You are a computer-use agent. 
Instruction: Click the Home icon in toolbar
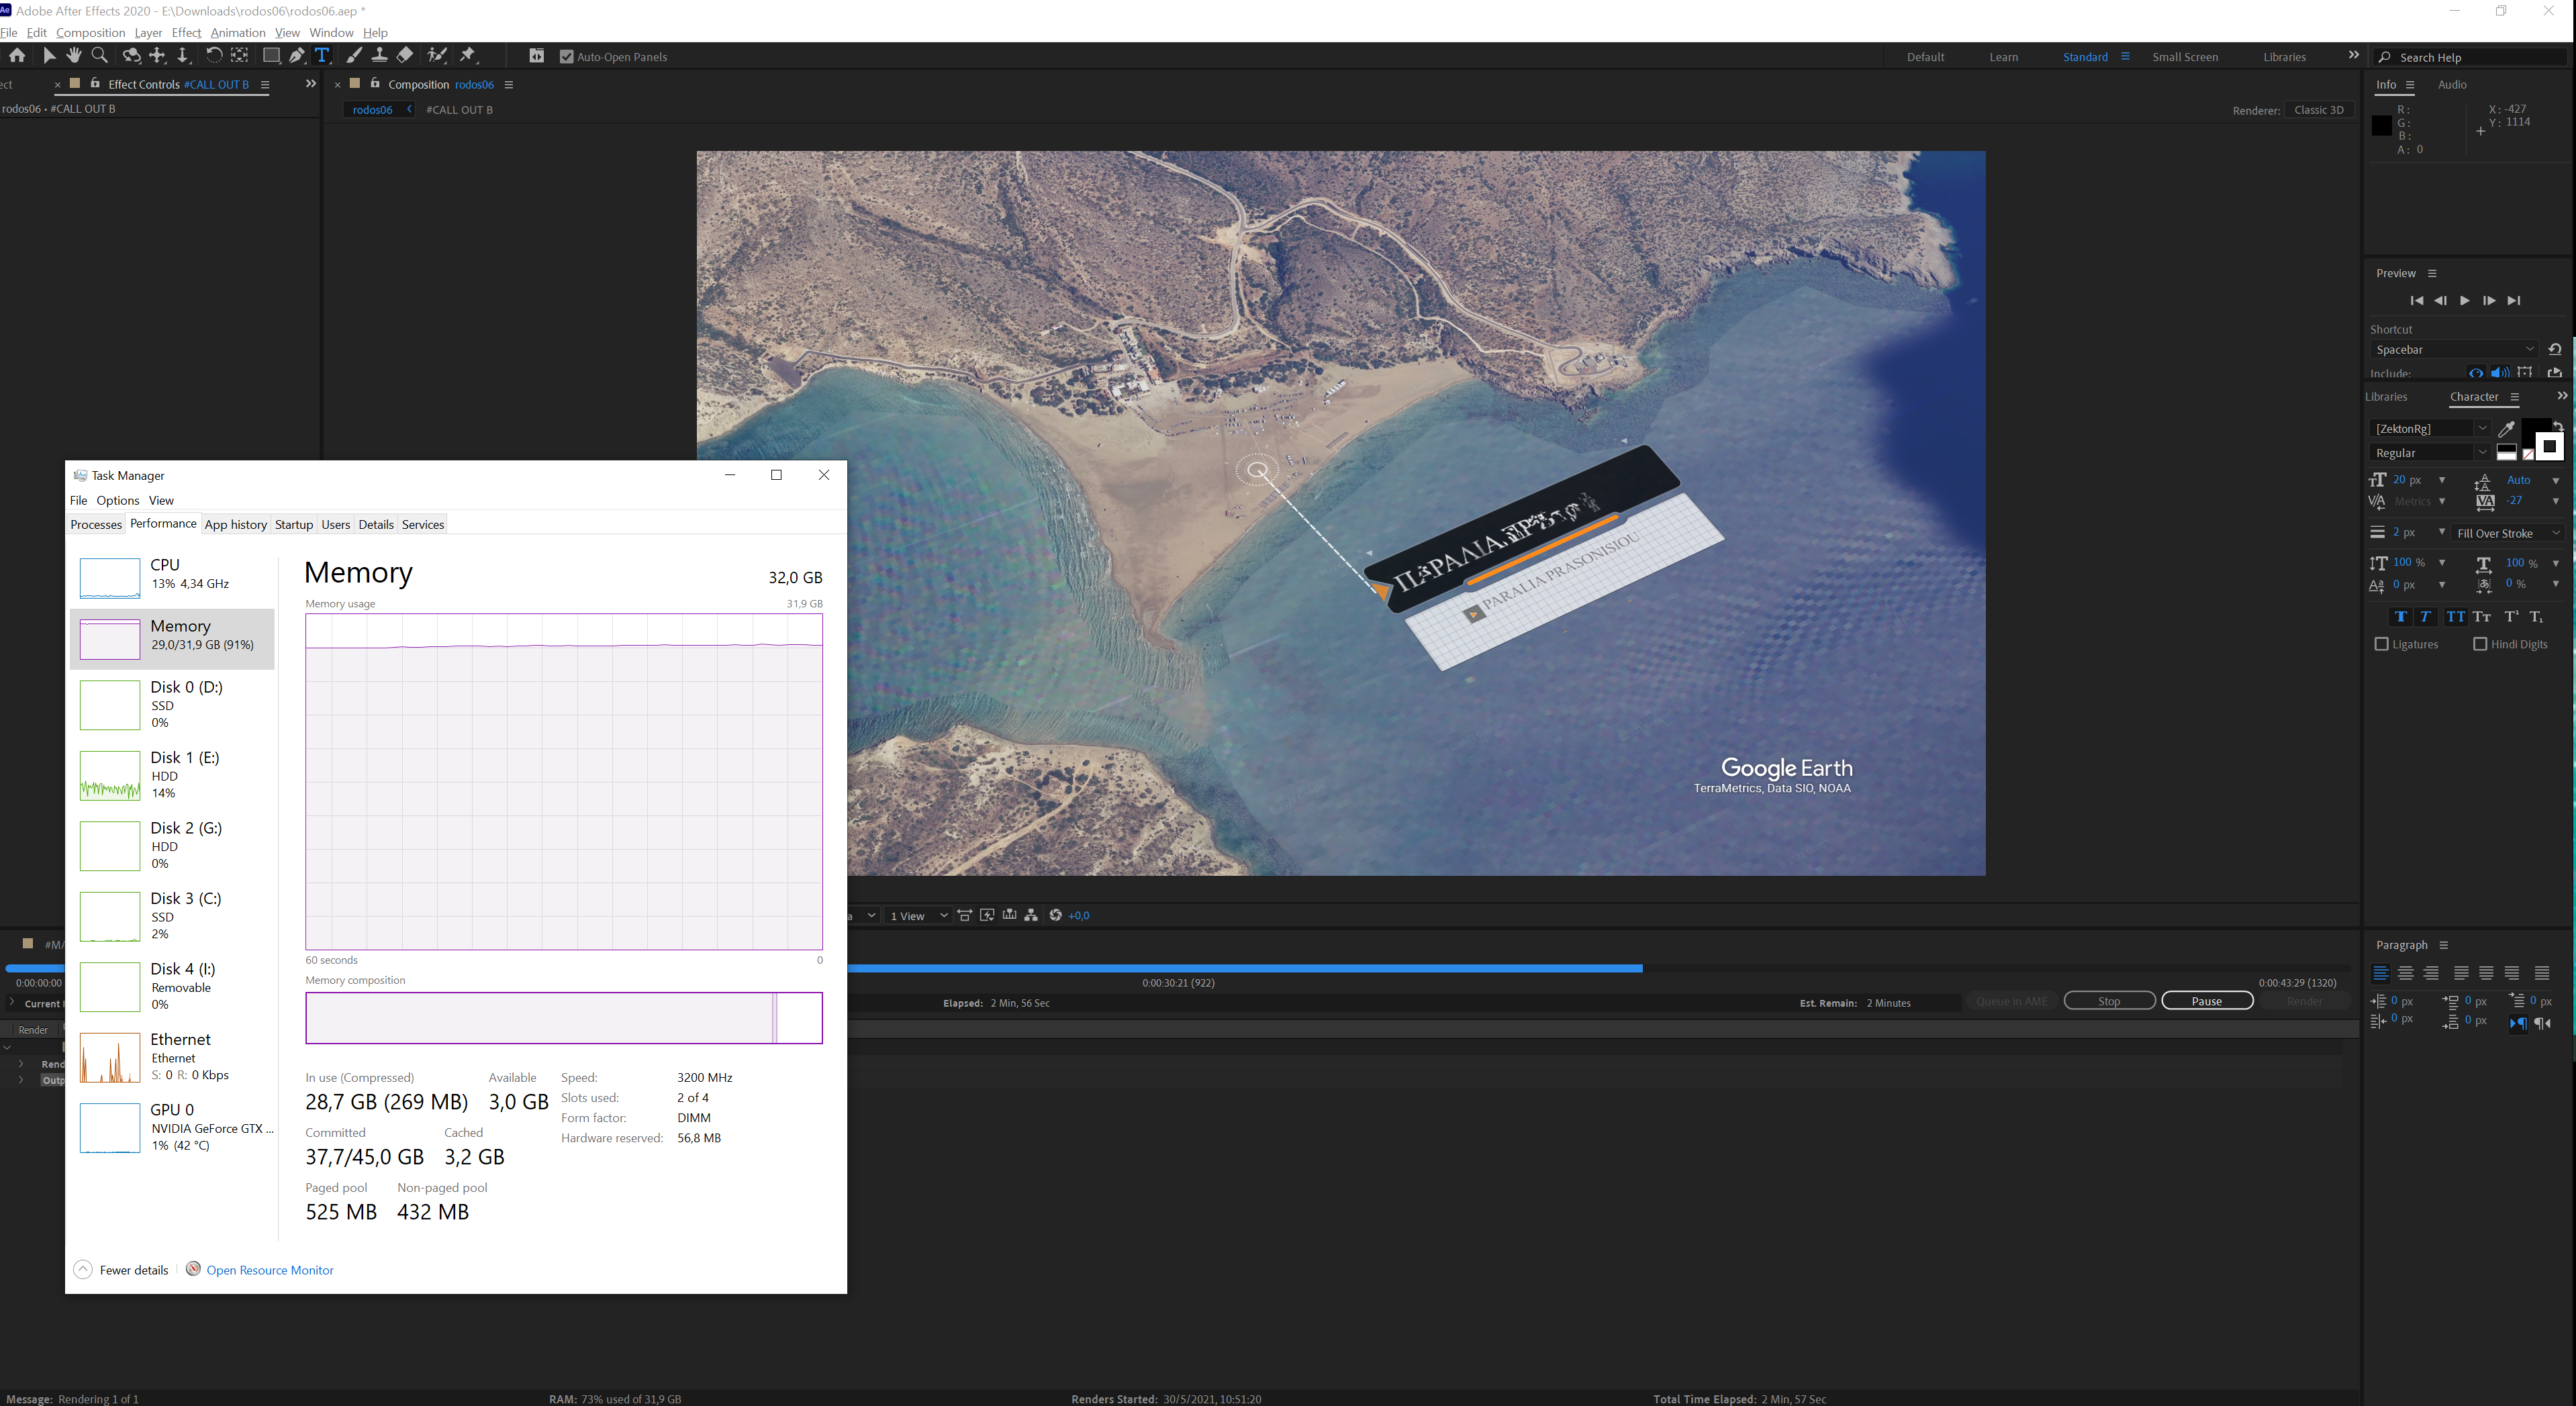pos(17,56)
